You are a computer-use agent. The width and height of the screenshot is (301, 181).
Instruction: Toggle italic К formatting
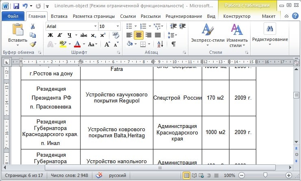60,35
